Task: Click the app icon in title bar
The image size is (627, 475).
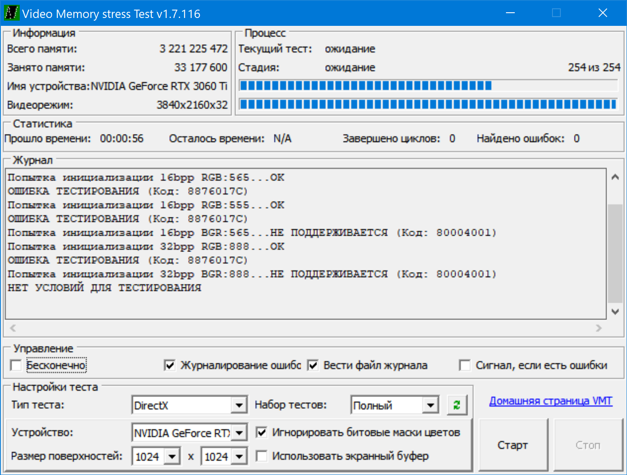Action: coord(11,13)
